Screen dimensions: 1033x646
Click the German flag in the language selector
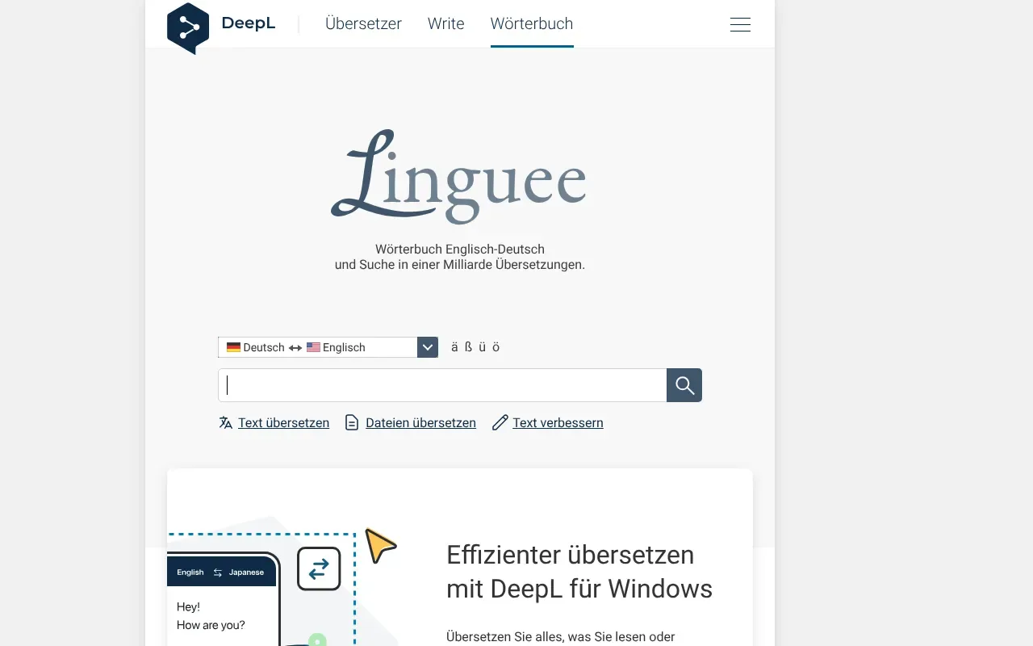[232, 347]
